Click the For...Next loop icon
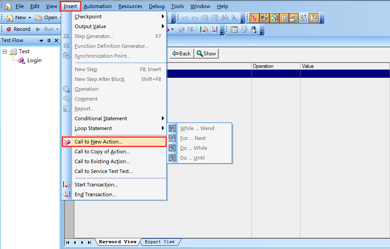The image size is (390, 249). tap(172, 138)
